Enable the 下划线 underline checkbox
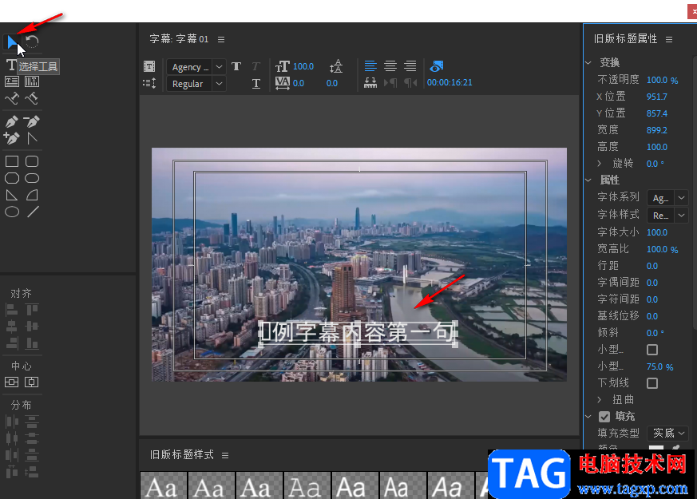 652,383
